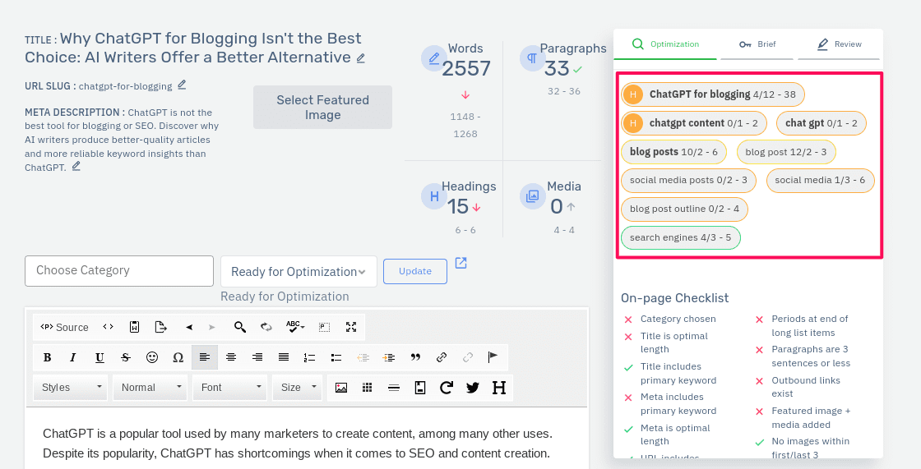Toggle strikethrough formatting
The image size is (921, 469).
126,357
